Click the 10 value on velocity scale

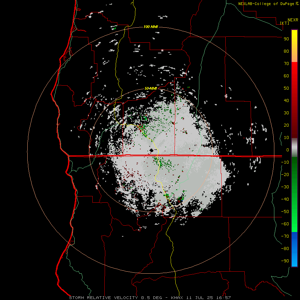(286, 138)
